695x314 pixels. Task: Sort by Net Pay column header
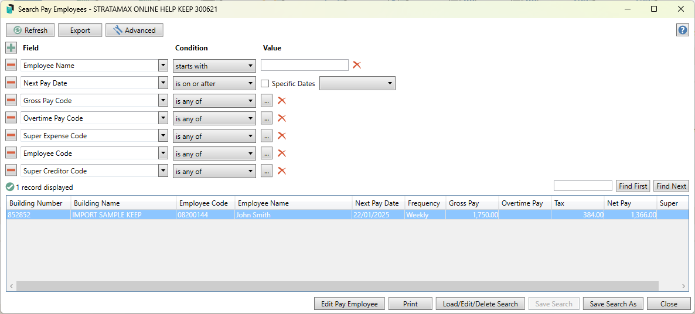631,203
